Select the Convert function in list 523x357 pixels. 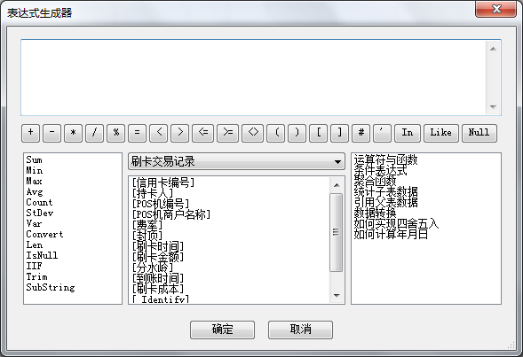[x=44, y=234]
